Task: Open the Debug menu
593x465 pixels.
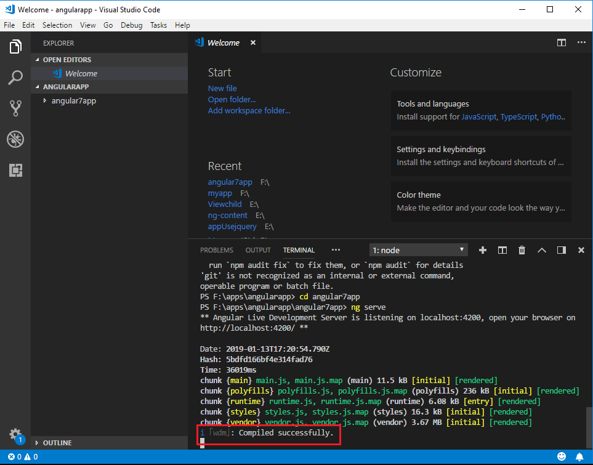Action: 132,25
